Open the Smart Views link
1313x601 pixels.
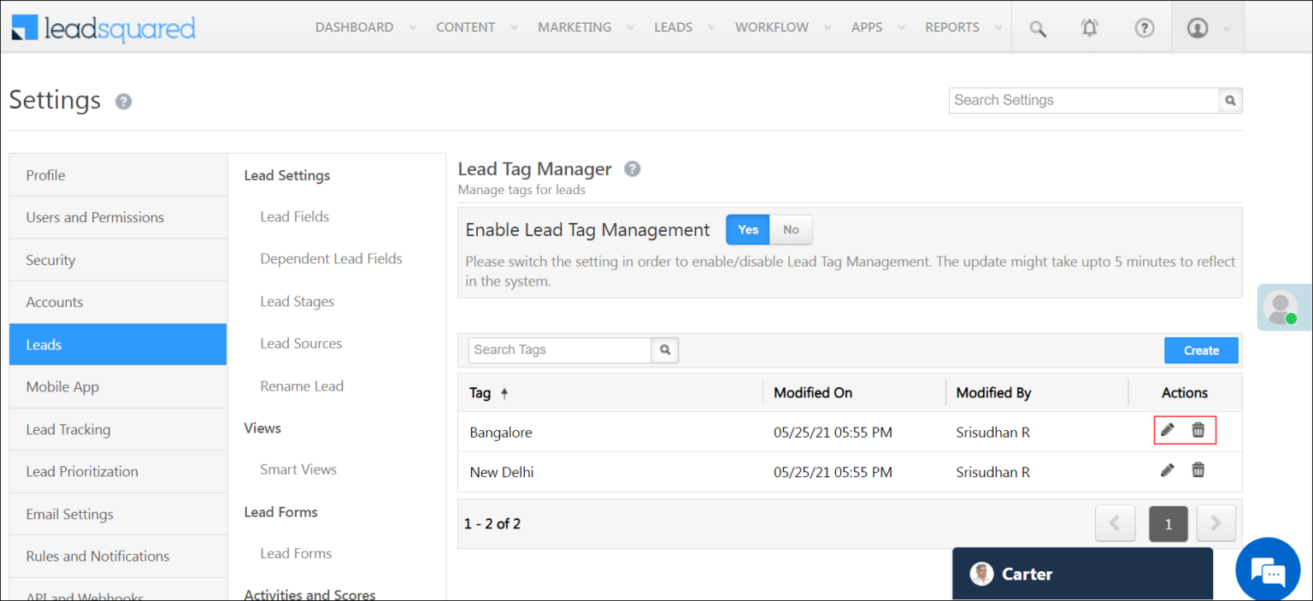pos(298,469)
